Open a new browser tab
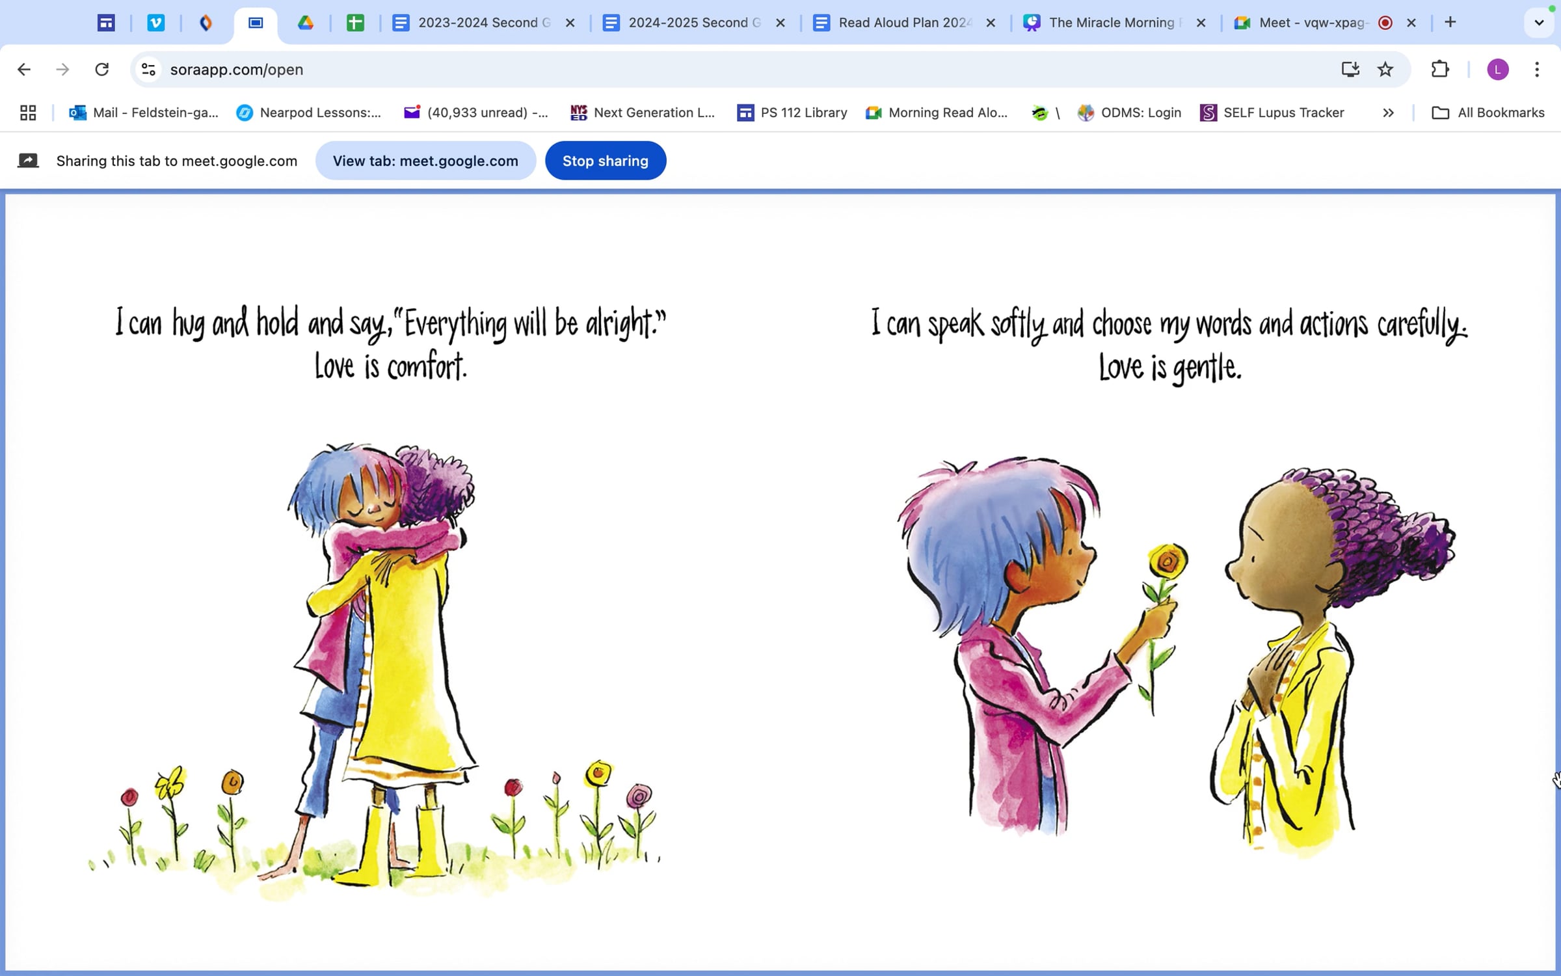Image resolution: width=1561 pixels, height=976 pixels. click(x=1450, y=22)
